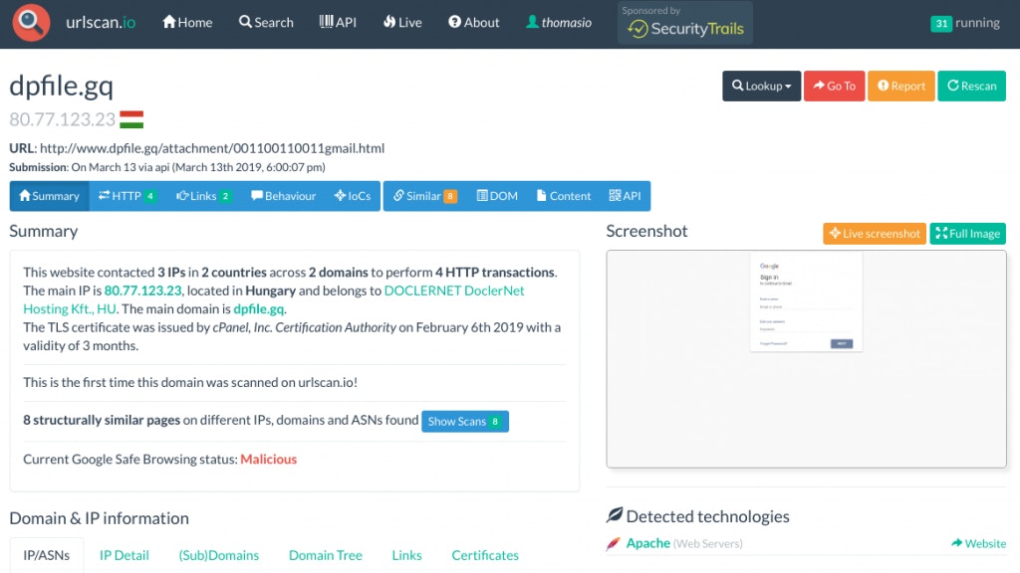The image size is (1020, 573).
Task: Open the (Sub)Domains tab
Action: 218,555
